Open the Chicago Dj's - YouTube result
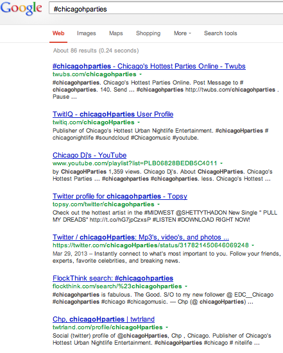 [x=90, y=155]
